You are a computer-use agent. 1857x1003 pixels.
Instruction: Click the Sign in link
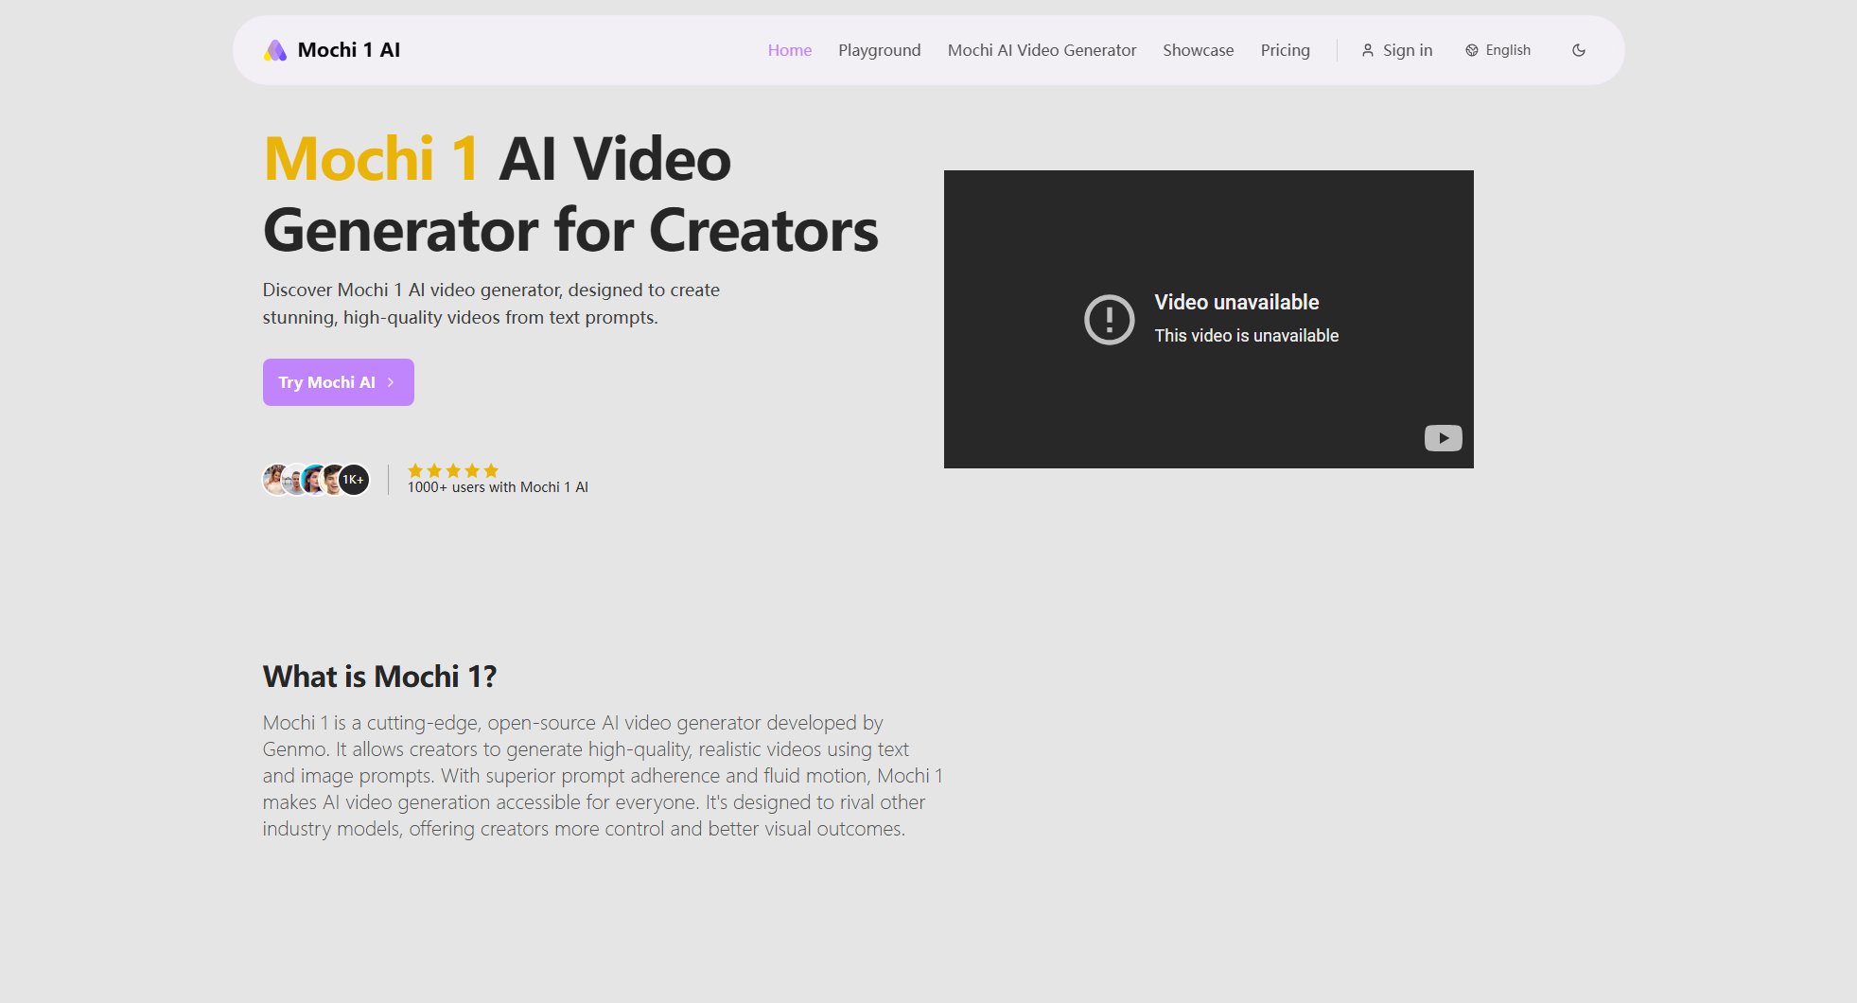(x=1396, y=50)
